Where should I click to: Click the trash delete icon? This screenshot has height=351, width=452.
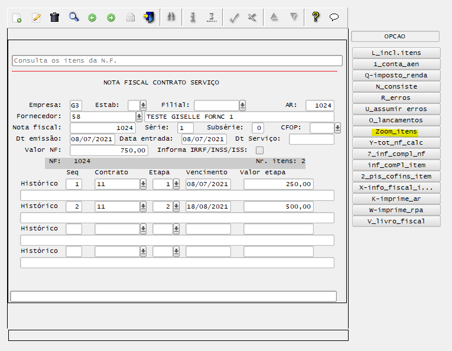(x=55, y=17)
